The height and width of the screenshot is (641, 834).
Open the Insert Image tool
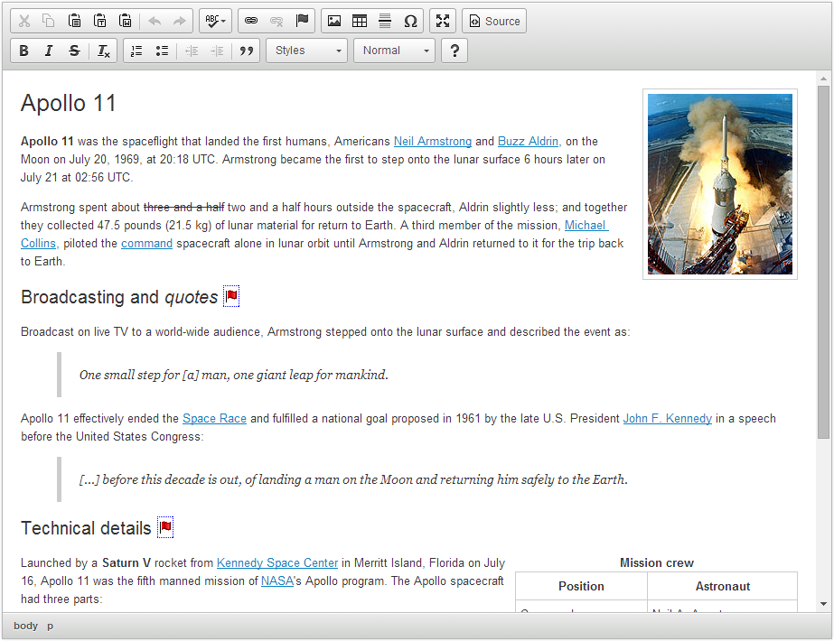[334, 21]
